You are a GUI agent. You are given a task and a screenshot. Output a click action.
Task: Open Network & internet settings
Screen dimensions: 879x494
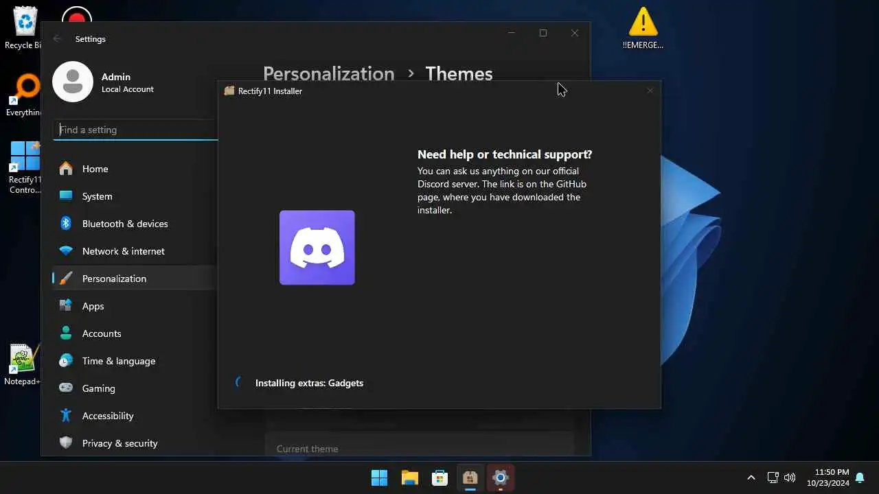coord(135,251)
